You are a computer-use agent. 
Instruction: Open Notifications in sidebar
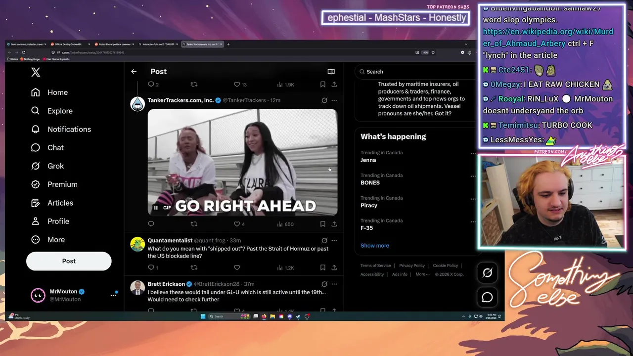61,129
